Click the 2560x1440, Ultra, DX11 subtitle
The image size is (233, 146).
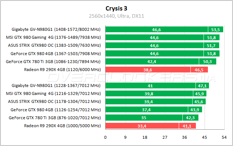(116, 16)
